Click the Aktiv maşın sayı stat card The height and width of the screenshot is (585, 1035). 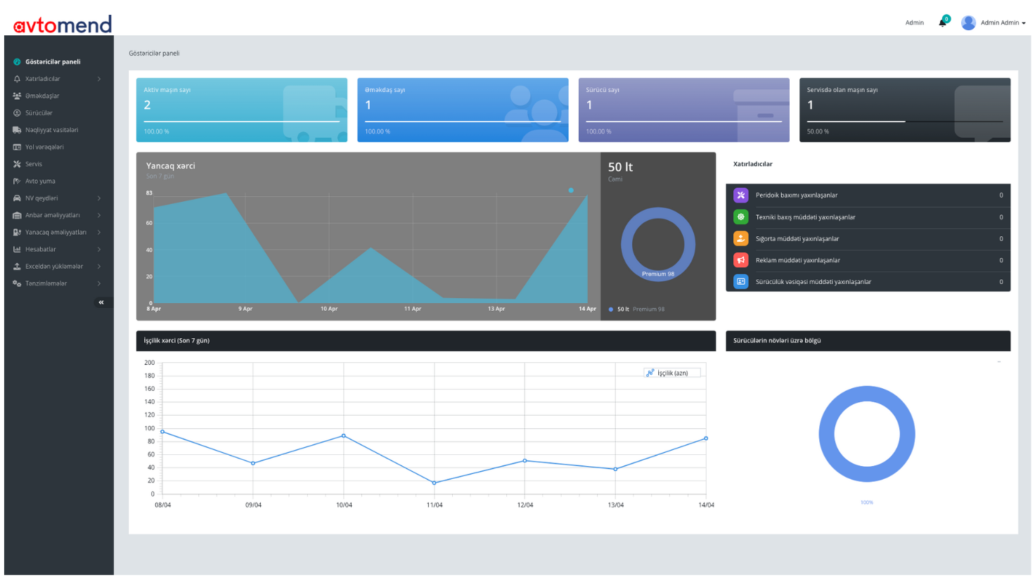241,110
